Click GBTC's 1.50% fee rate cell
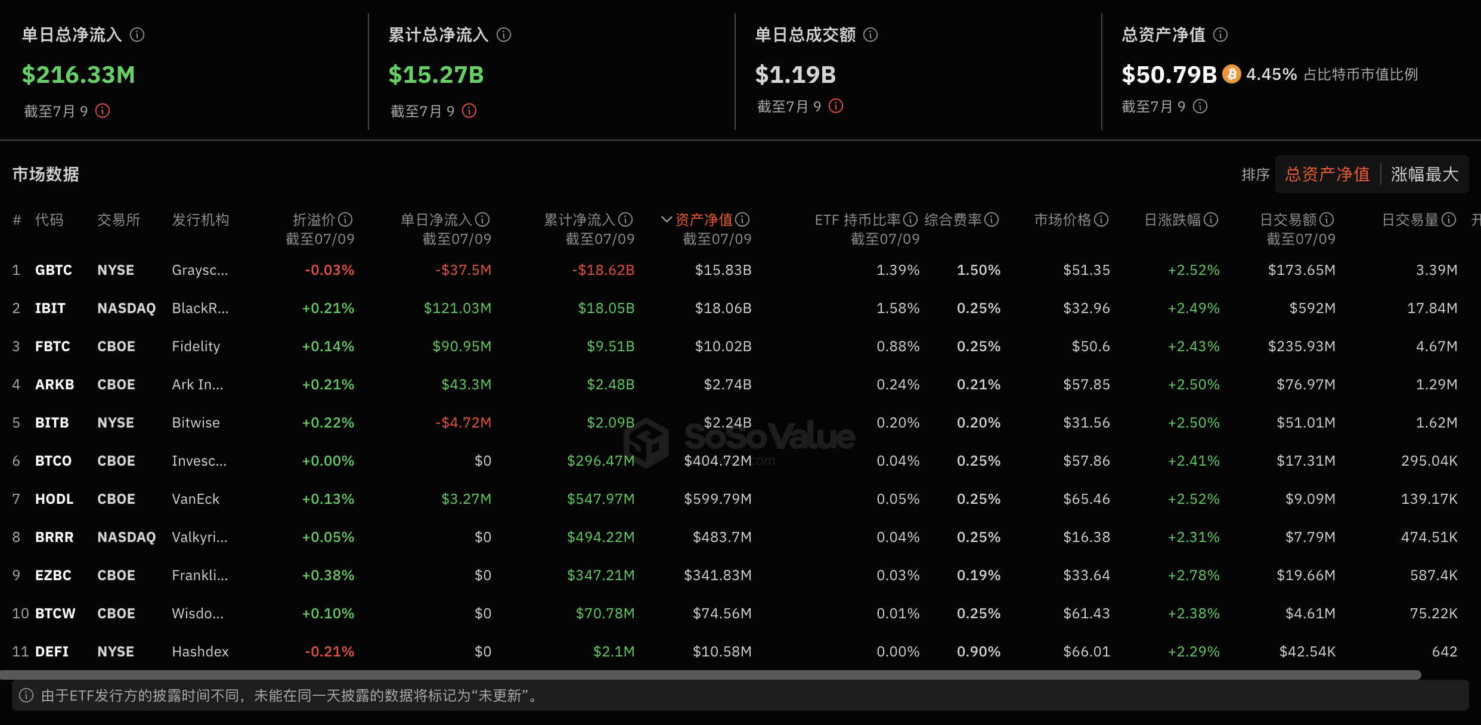1481x725 pixels. click(x=978, y=270)
